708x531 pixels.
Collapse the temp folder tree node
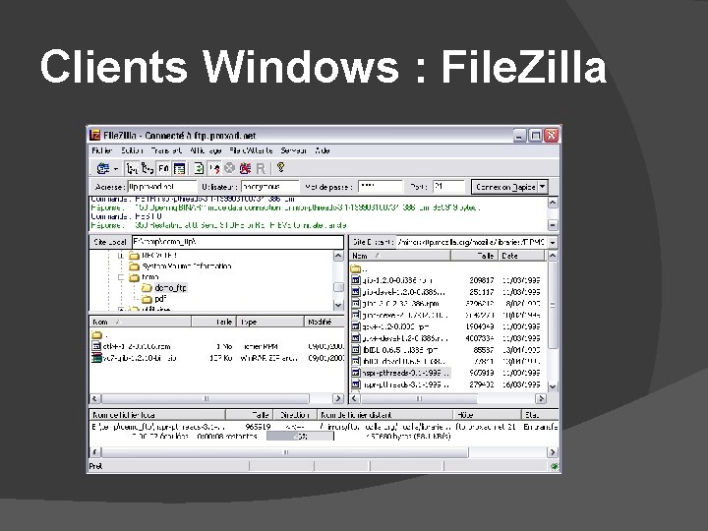tap(121, 276)
